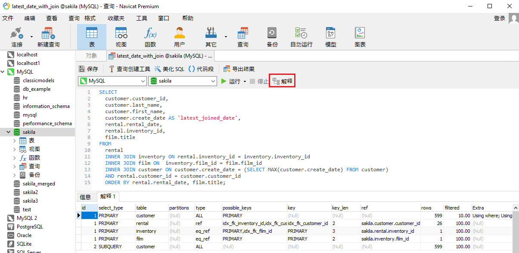Click SUBQUERY cell in results grid

pos(116,247)
